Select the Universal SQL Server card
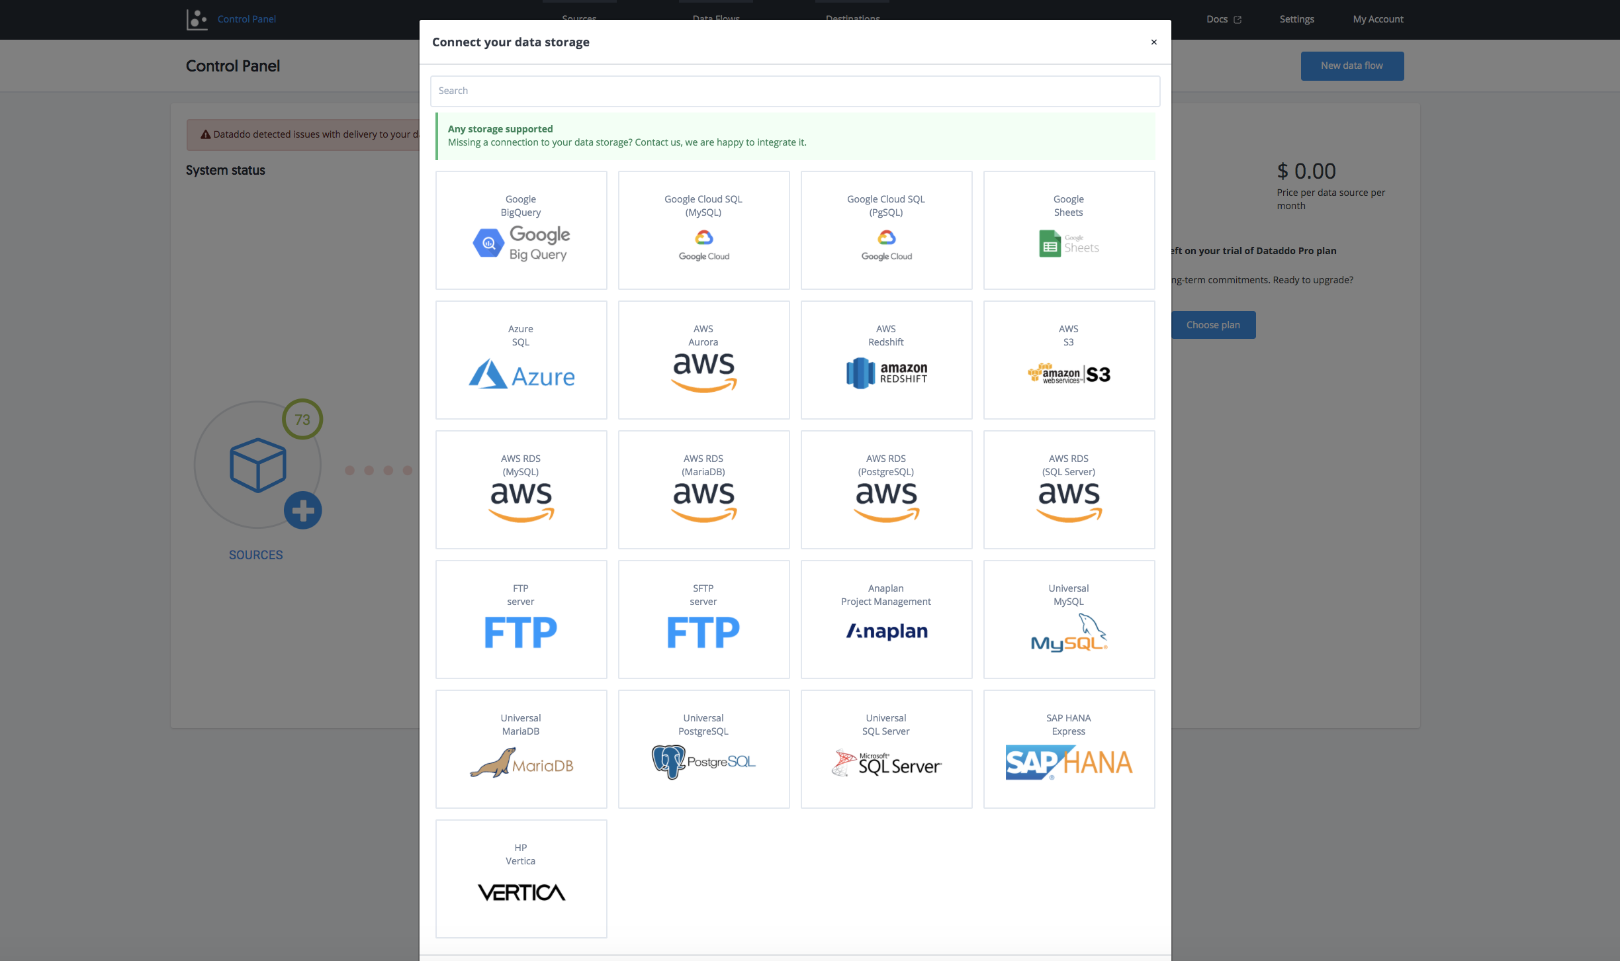 click(886, 749)
